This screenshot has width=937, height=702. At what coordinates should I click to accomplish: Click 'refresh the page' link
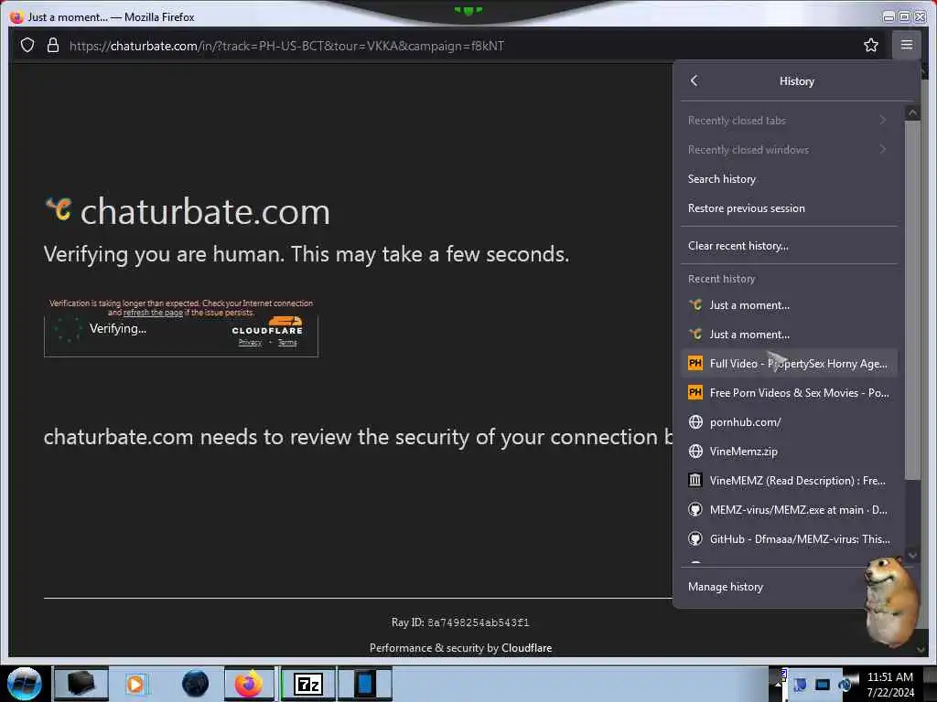153,313
